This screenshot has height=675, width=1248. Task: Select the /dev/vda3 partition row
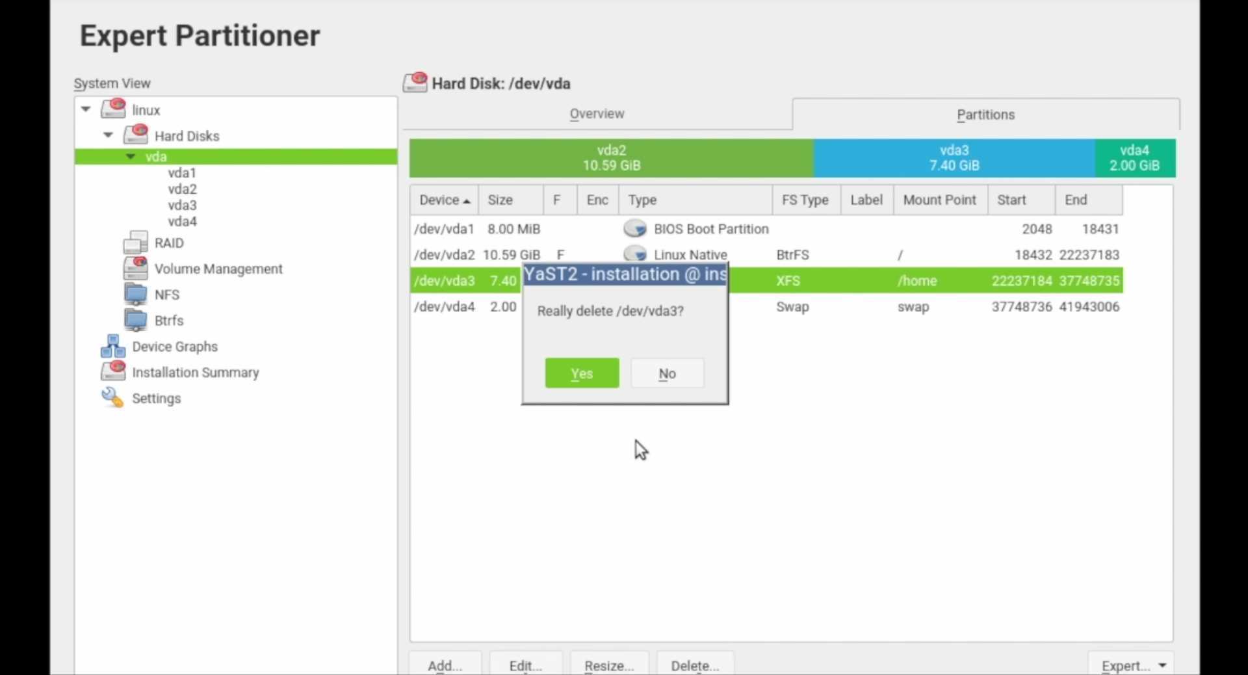click(x=766, y=281)
